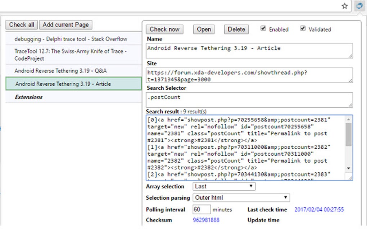Open the Array selection dropdown
Viewport: 367px width, 229px height.
click(223, 186)
